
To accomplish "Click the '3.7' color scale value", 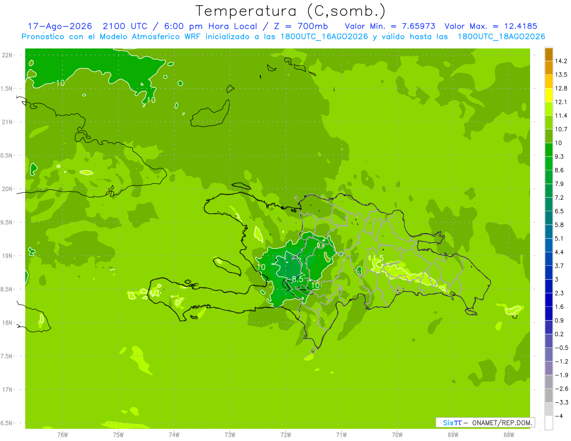I will click(560, 265).
